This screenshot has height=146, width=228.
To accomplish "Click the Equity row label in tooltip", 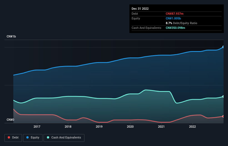I will pyautogui.click(x=136, y=18).
